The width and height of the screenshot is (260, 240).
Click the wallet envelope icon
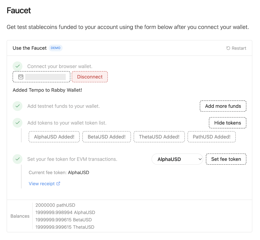20,77
